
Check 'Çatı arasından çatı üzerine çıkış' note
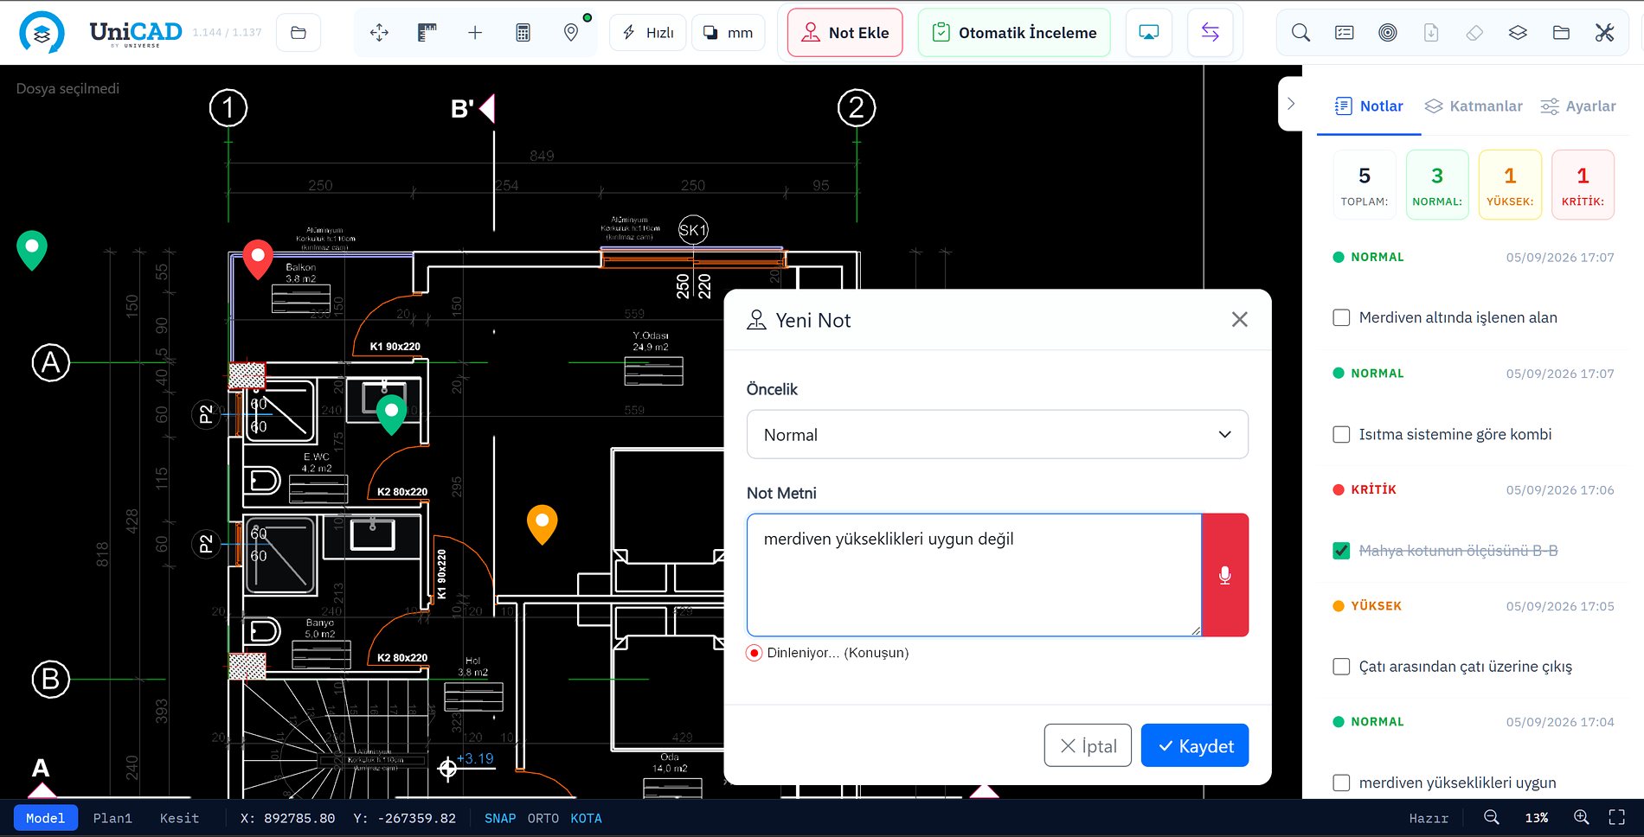(1341, 667)
